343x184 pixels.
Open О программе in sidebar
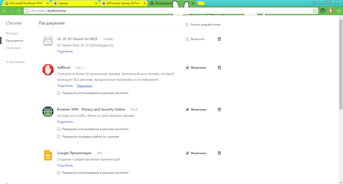(15, 62)
